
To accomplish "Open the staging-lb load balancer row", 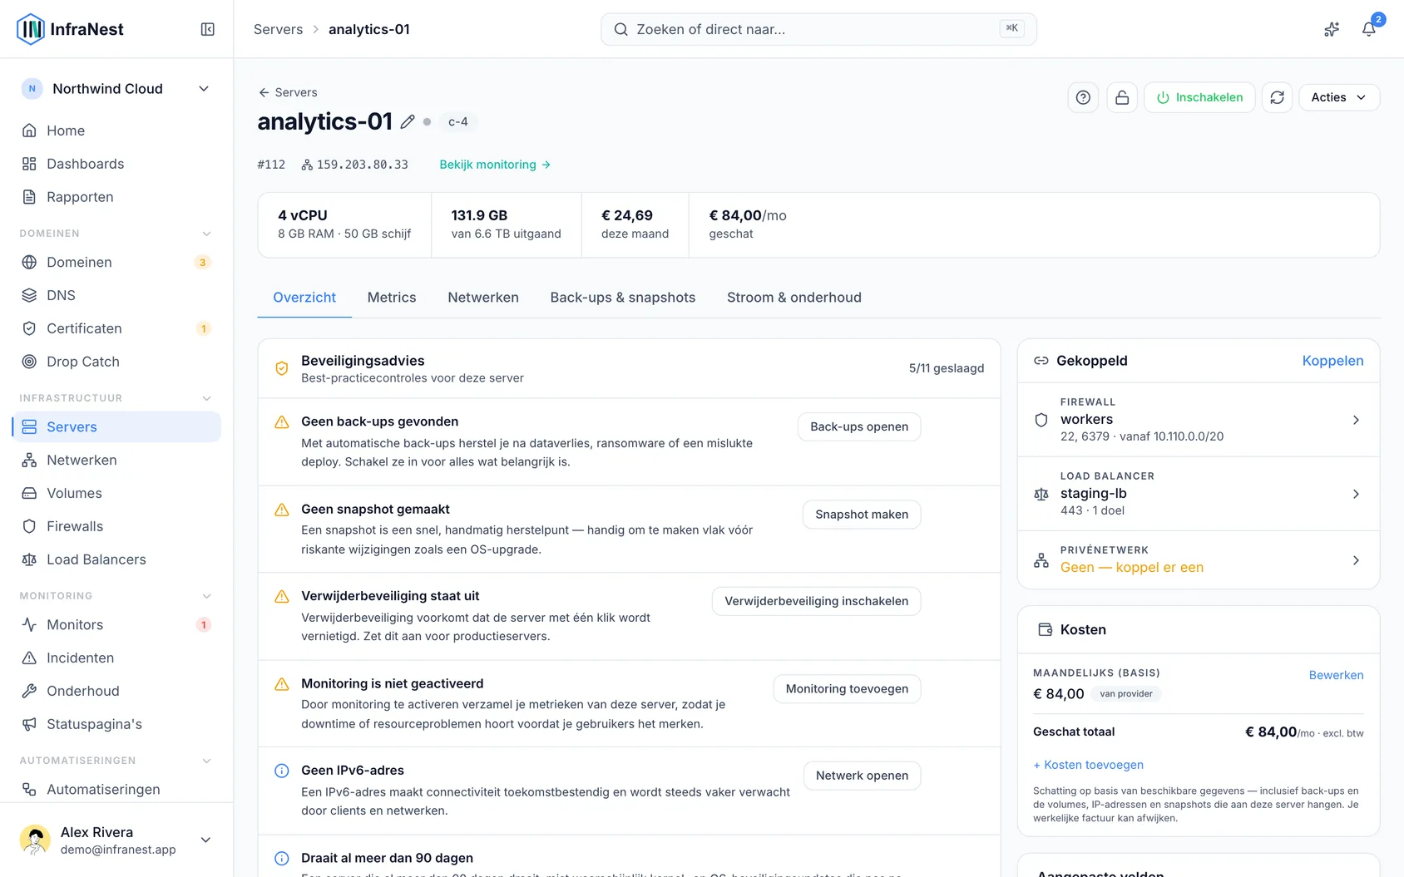I will coord(1199,494).
